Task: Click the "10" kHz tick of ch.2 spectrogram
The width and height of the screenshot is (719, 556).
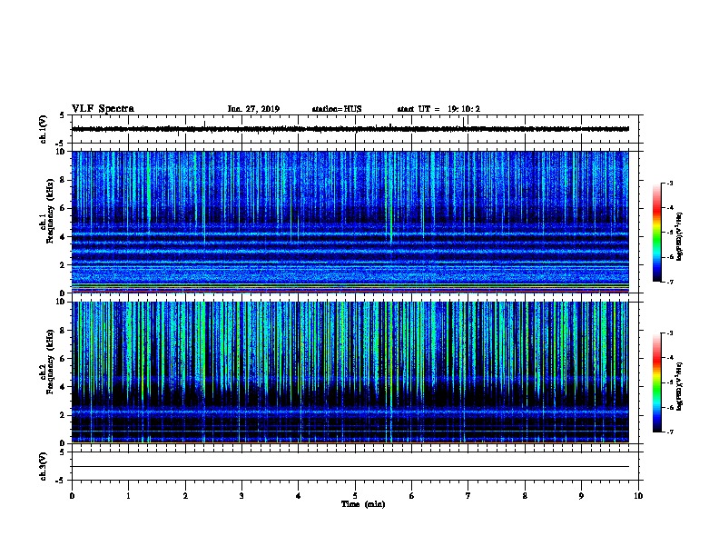Action: click(61, 302)
